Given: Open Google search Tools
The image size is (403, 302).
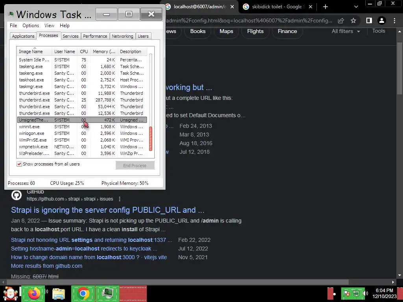Looking at the screenshot, I should click(379, 31).
